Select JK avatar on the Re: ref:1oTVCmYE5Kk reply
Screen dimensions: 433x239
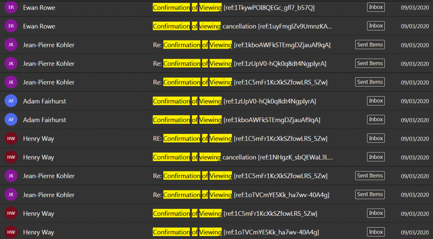11,195
